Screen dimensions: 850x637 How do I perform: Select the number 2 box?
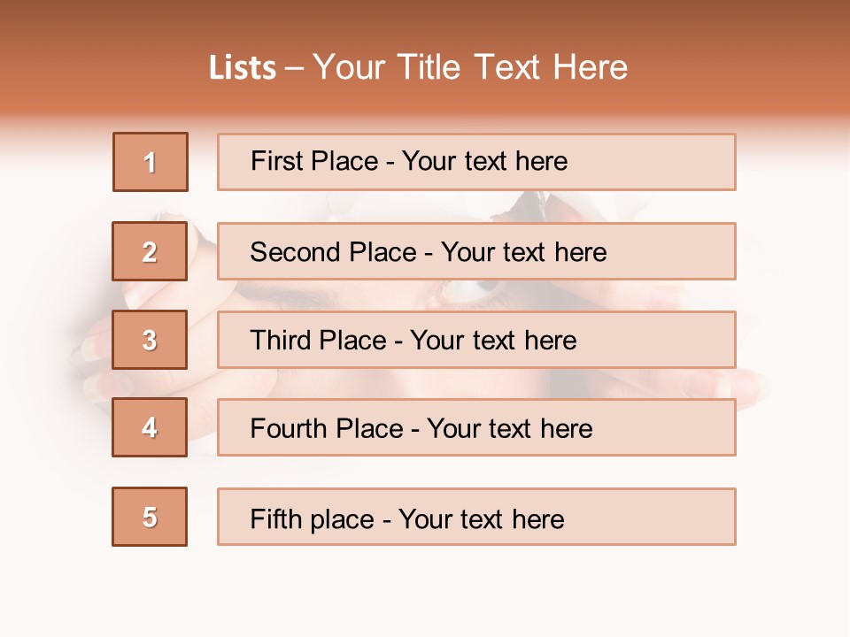[x=150, y=251]
